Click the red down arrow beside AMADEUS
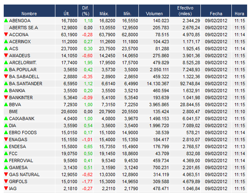The height and width of the screenshot is (193, 250). pos(6,56)
